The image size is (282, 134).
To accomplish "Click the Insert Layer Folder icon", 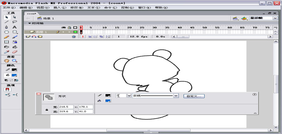I will (x=40, y=37).
